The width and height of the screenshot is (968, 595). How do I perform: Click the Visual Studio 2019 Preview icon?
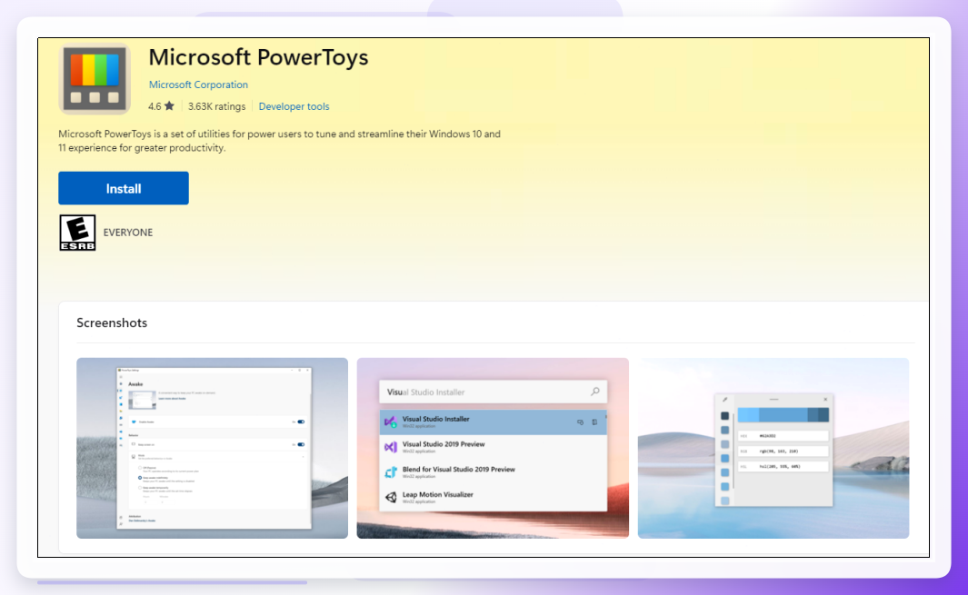pyautogui.click(x=390, y=447)
